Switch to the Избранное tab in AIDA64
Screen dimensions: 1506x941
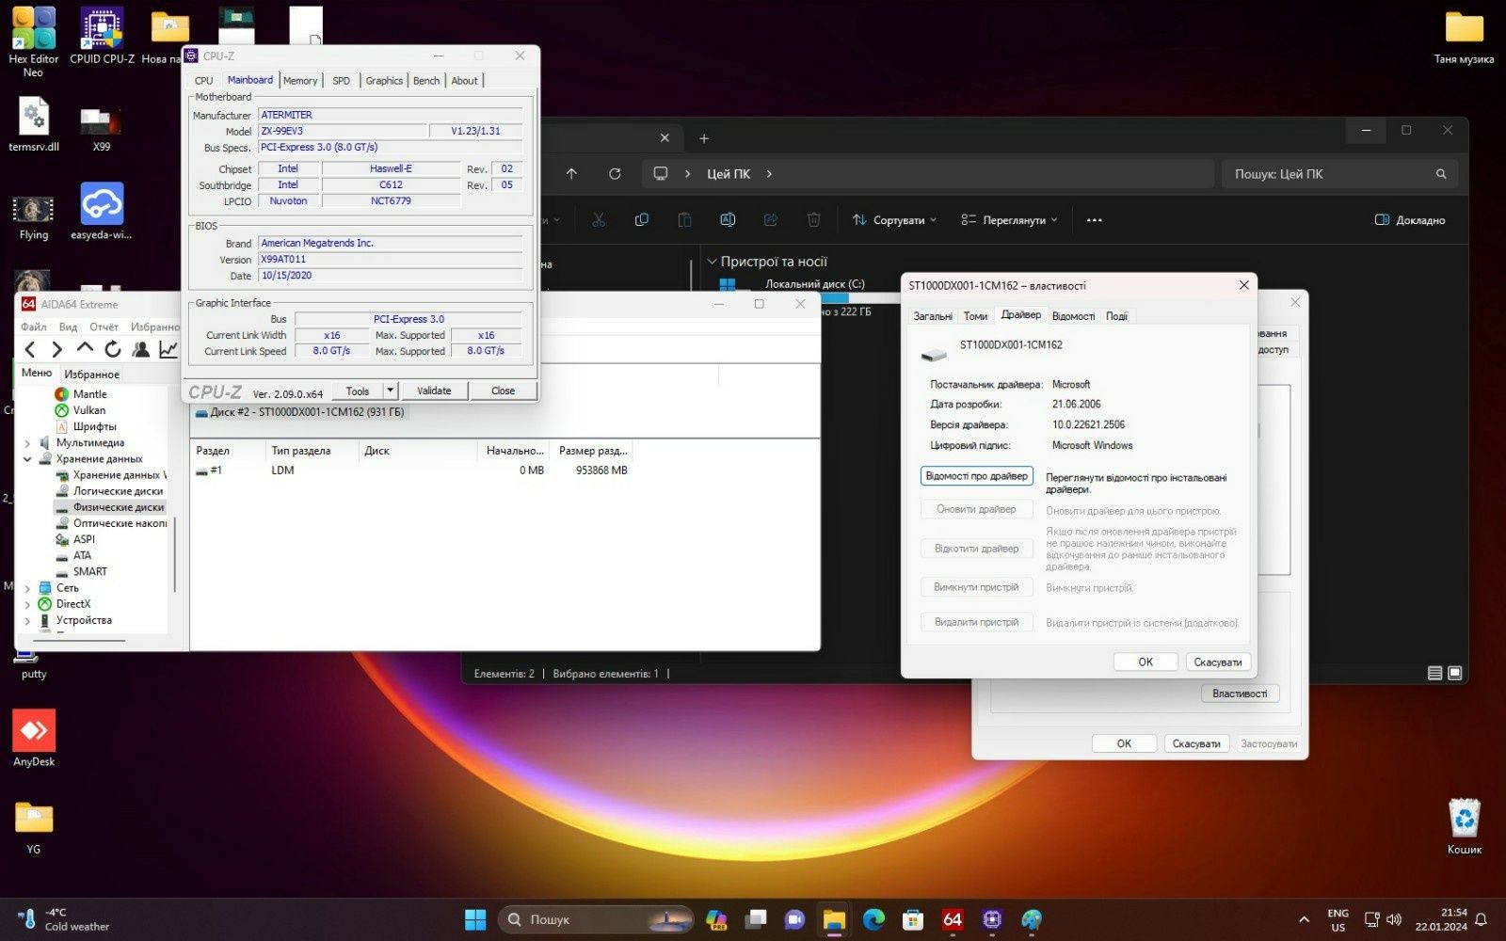[91, 375]
